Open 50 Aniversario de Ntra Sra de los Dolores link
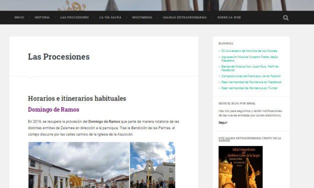This screenshot has height=188, width=314. (x=249, y=51)
